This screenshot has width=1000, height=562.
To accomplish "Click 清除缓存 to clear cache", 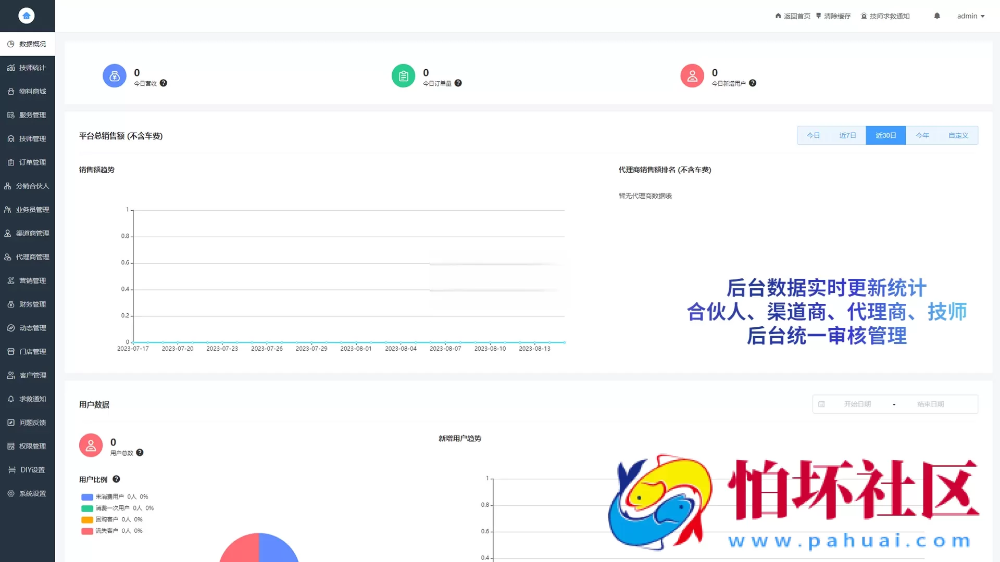I will 833,16.
